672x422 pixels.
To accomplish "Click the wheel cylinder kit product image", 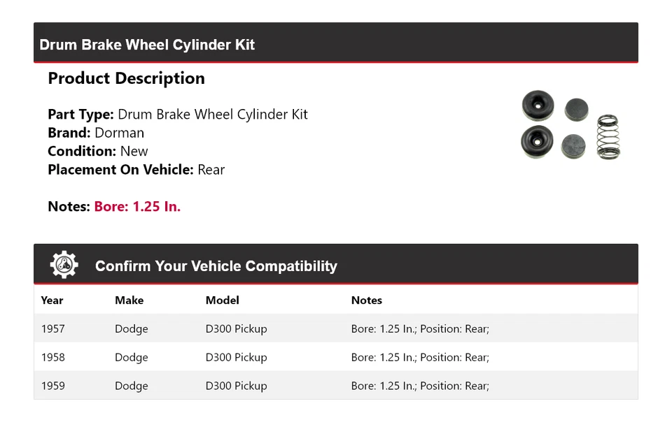I will point(570,125).
